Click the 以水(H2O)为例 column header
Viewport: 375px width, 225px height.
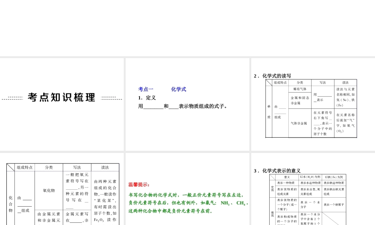[310, 177]
